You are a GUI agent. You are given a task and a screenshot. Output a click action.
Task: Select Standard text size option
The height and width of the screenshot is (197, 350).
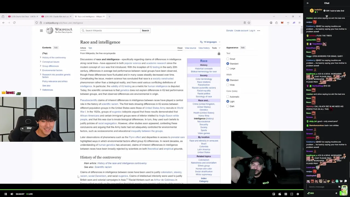tap(228, 64)
